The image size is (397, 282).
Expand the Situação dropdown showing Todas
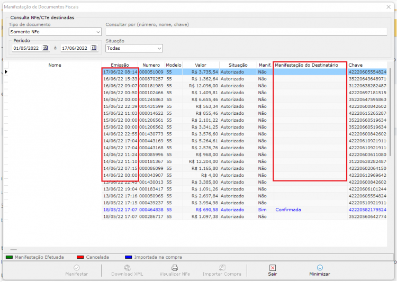pyautogui.click(x=159, y=48)
